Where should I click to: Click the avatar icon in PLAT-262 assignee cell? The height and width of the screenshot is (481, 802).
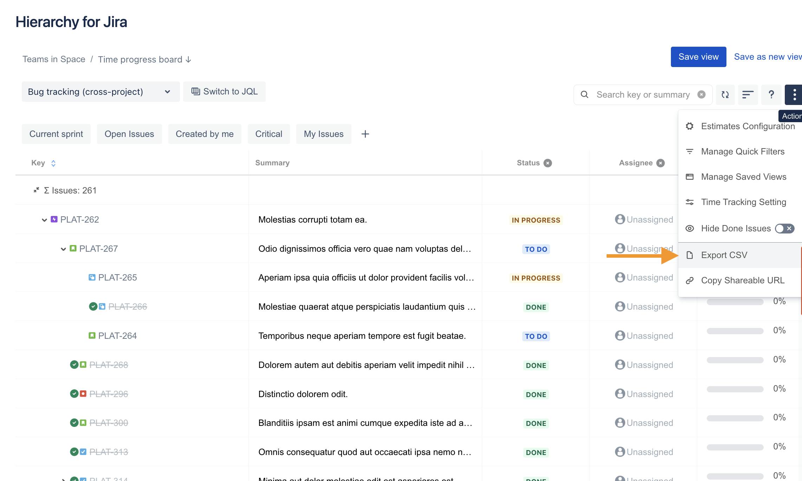[620, 219]
